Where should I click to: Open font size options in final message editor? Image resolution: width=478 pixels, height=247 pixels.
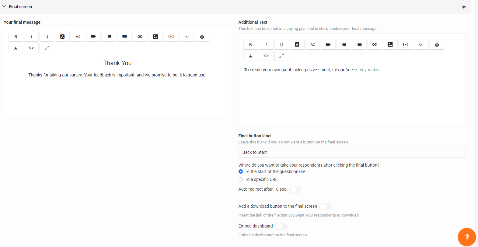click(78, 37)
